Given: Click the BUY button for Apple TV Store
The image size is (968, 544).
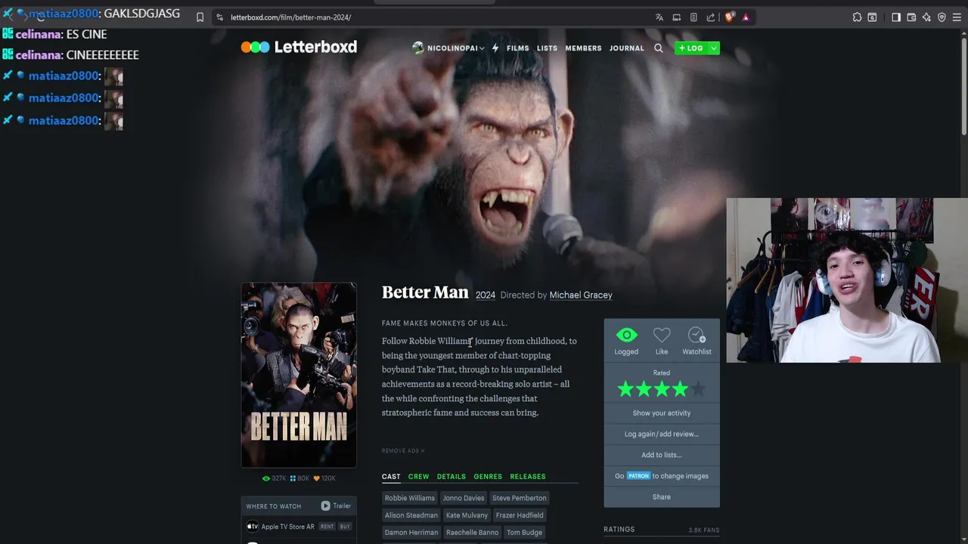Looking at the screenshot, I should coord(345,527).
